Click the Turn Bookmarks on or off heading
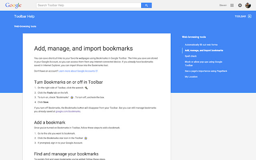 pyautogui.click(x=68, y=82)
